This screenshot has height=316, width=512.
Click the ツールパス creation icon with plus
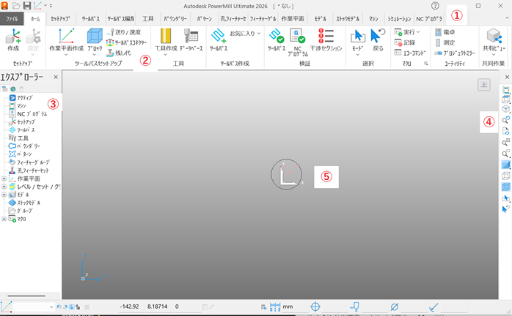tap(219, 36)
